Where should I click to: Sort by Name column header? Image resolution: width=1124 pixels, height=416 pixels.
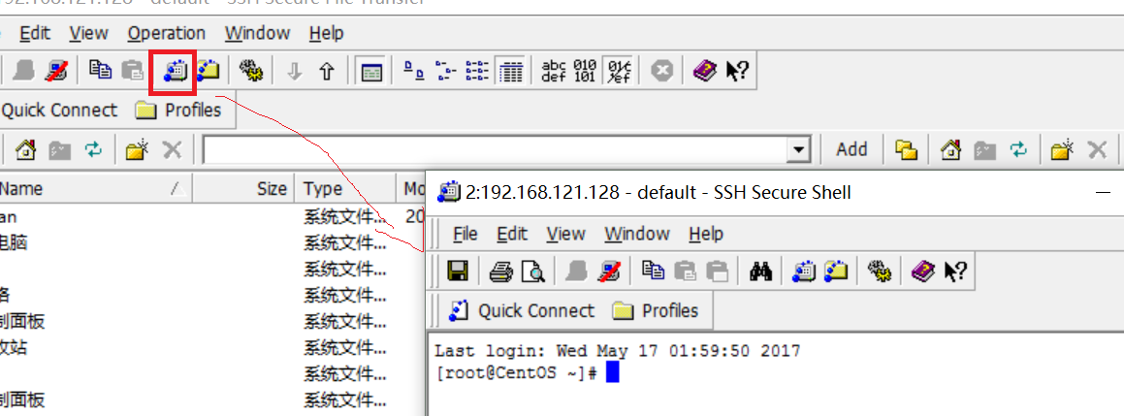pos(96,189)
